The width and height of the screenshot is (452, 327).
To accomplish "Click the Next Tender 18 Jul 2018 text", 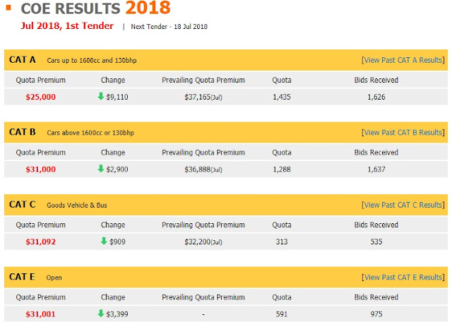I will [170, 27].
